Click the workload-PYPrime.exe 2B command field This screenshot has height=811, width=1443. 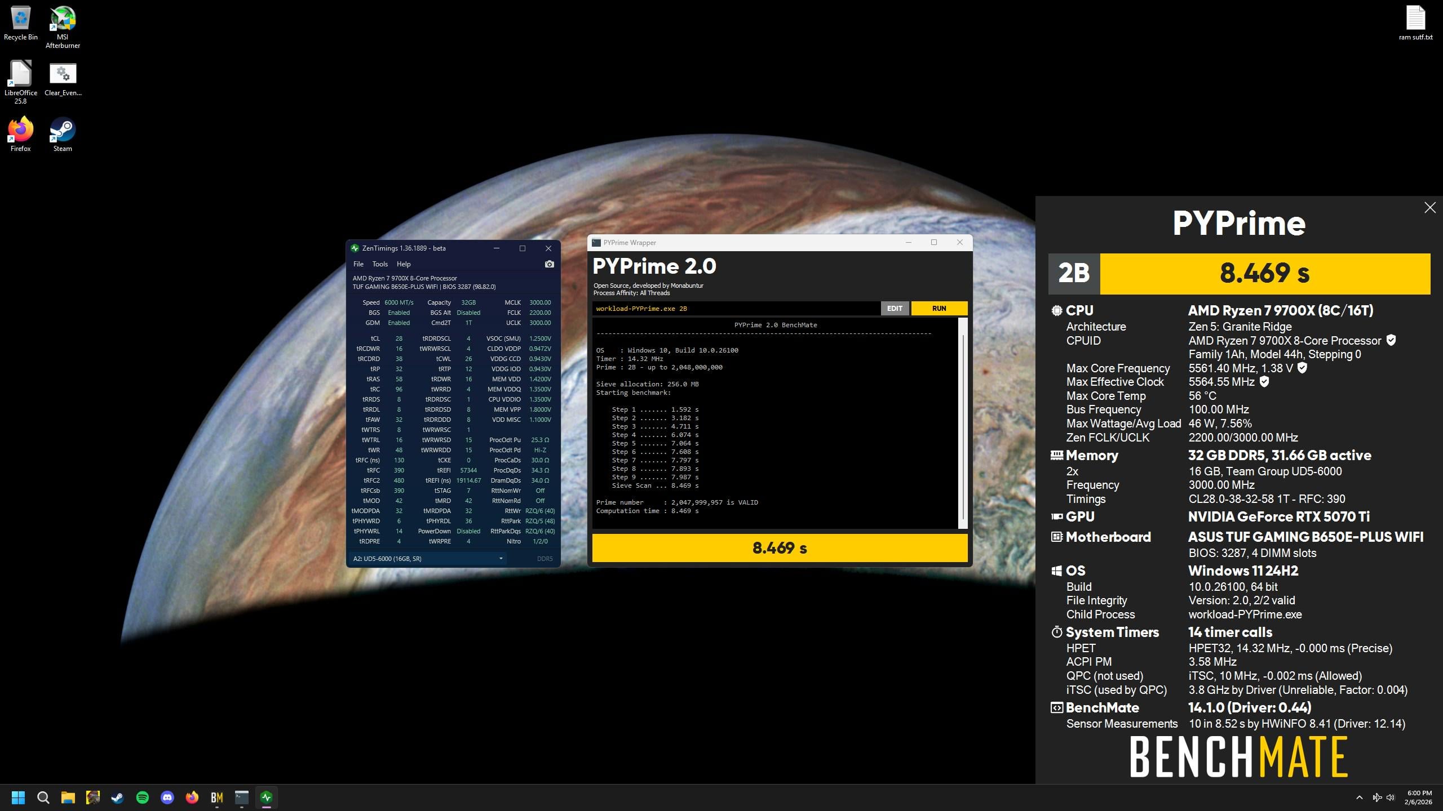point(733,309)
